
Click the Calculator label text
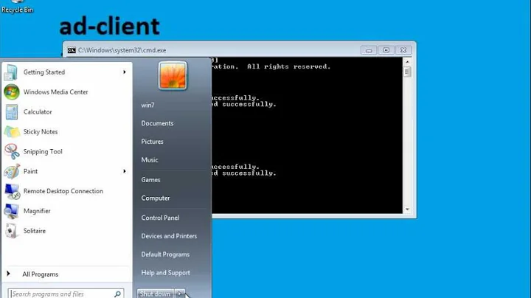tap(38, 112)
